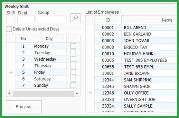Click employee ID 12345
The width and height of the screenshot is (179, 118).
point(108,86)
